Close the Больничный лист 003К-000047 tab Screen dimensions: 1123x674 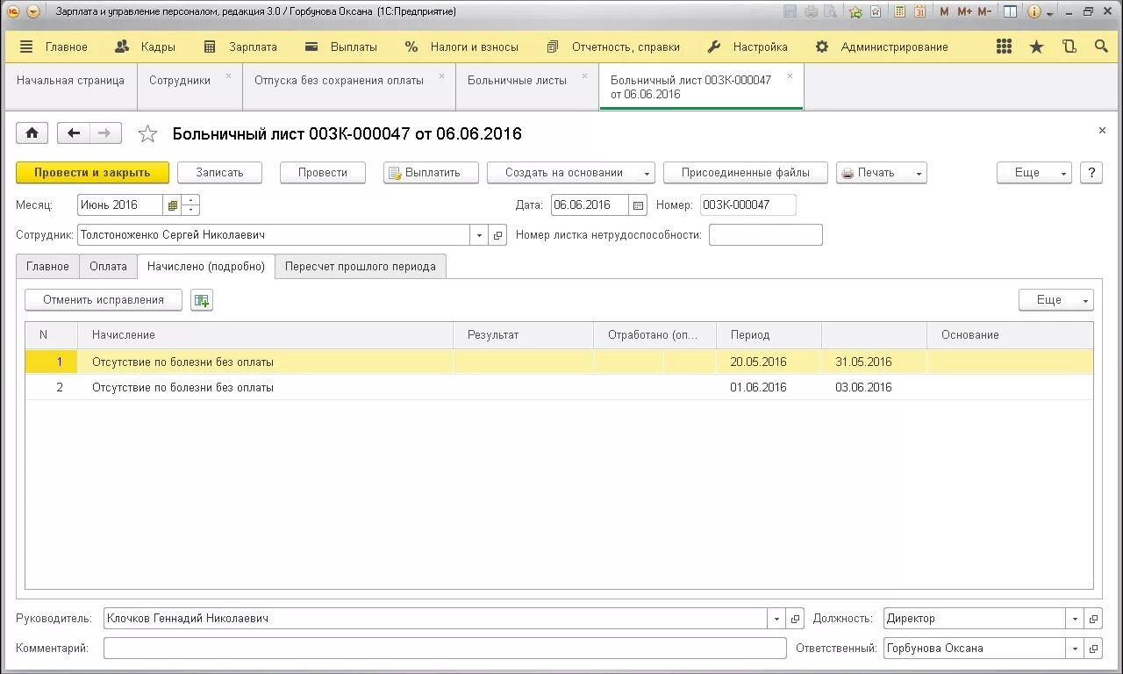click(x=790, y=75)
